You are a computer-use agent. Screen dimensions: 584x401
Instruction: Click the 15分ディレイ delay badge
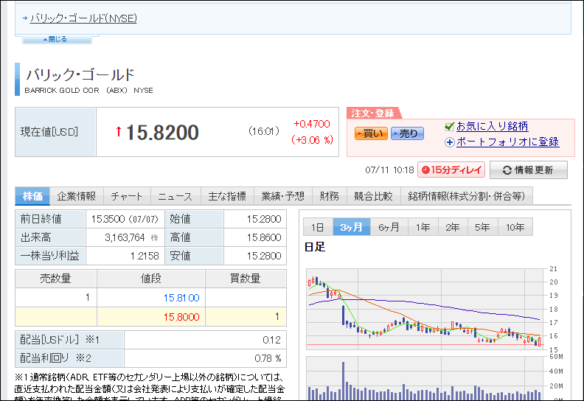pyautogui.click(x=451, y=170)
